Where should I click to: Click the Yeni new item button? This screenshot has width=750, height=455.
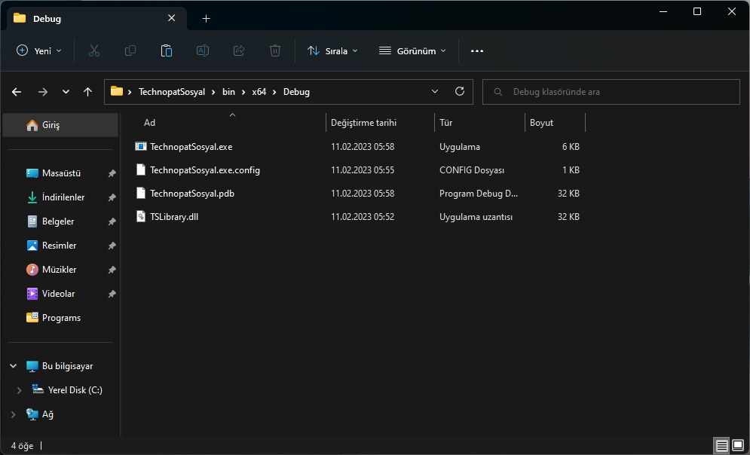[x=39, y=50]
